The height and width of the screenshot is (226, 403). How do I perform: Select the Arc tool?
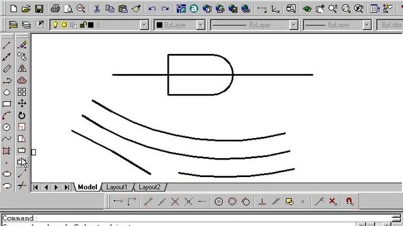click(7, 116)
